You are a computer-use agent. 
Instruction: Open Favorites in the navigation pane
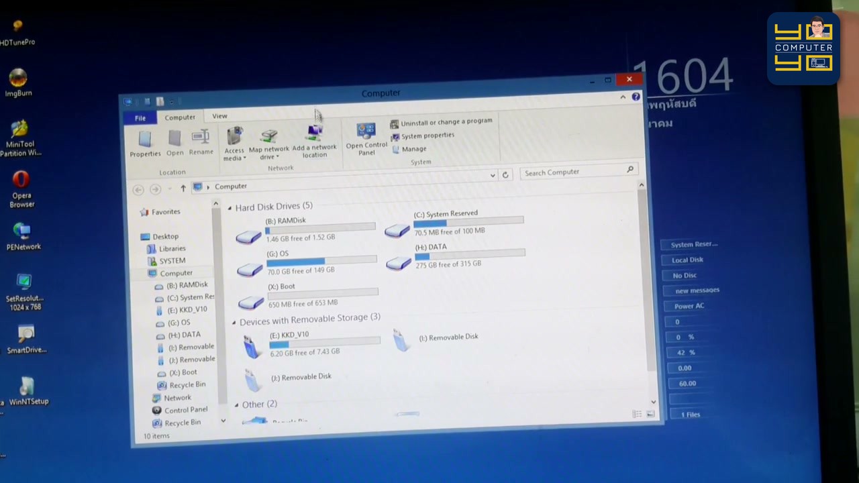click(160, 212)
